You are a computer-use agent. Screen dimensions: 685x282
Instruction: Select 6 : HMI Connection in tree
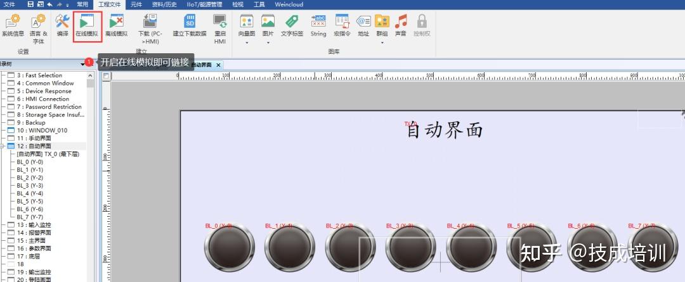(x=43, y=99)
